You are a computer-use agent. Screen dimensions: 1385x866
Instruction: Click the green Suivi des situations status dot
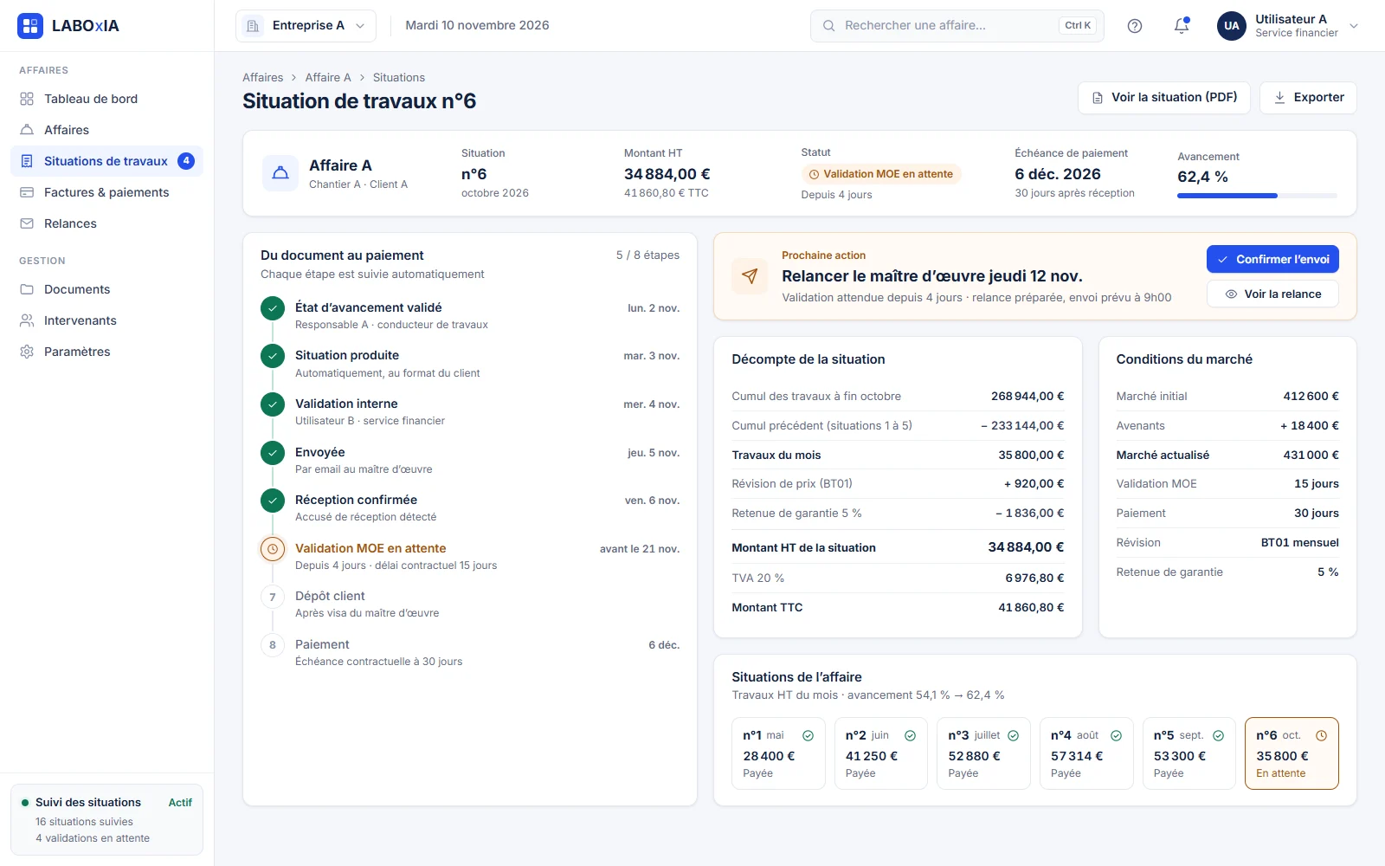pyautogui.click(x=25, y=803)
